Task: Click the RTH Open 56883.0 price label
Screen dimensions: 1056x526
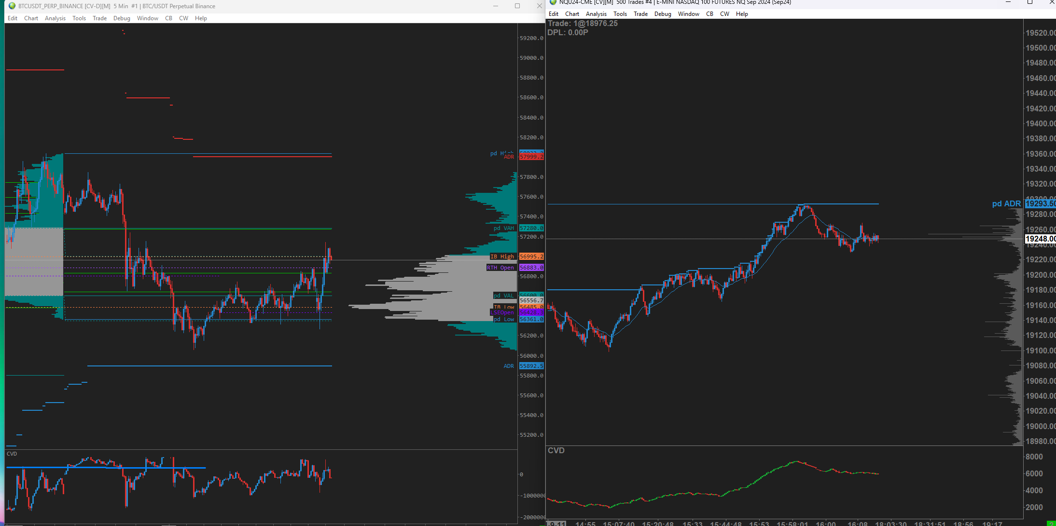Action: pyautogui.click(x=531, y=268)
